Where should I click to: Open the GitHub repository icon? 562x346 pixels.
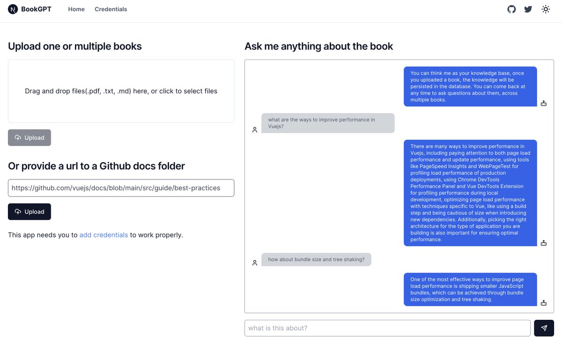(x=512, y=9)
